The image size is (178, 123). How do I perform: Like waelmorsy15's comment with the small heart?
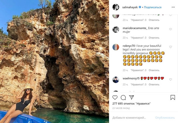[x=171, y=80]
